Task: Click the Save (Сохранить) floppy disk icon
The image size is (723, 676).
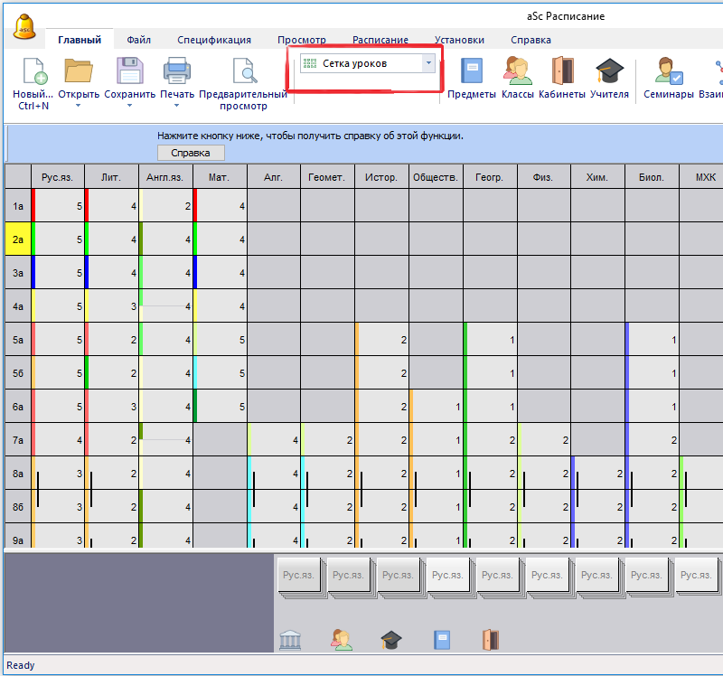Action: tap(130, 71)
